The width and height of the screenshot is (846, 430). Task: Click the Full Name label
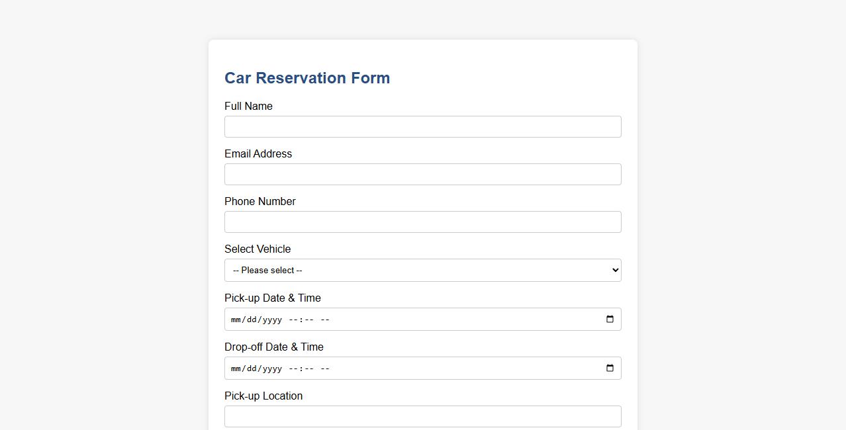pos(248,106)
